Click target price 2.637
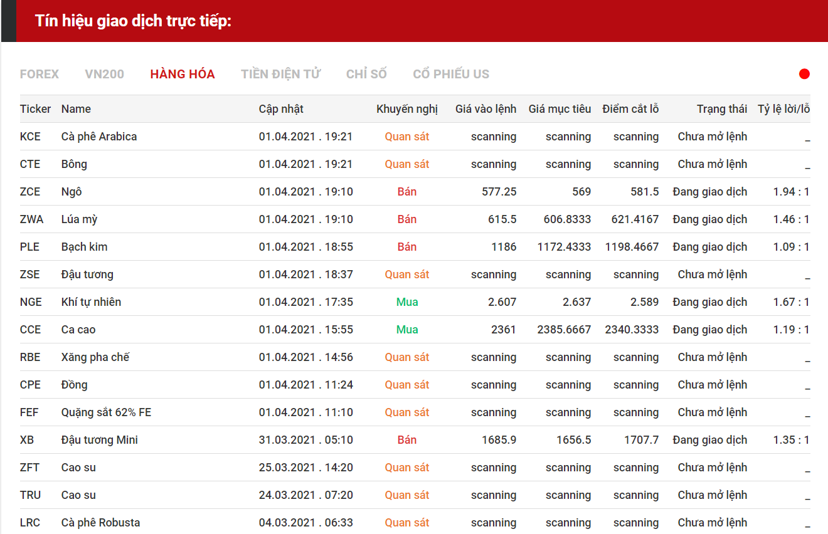 point(576,302)
